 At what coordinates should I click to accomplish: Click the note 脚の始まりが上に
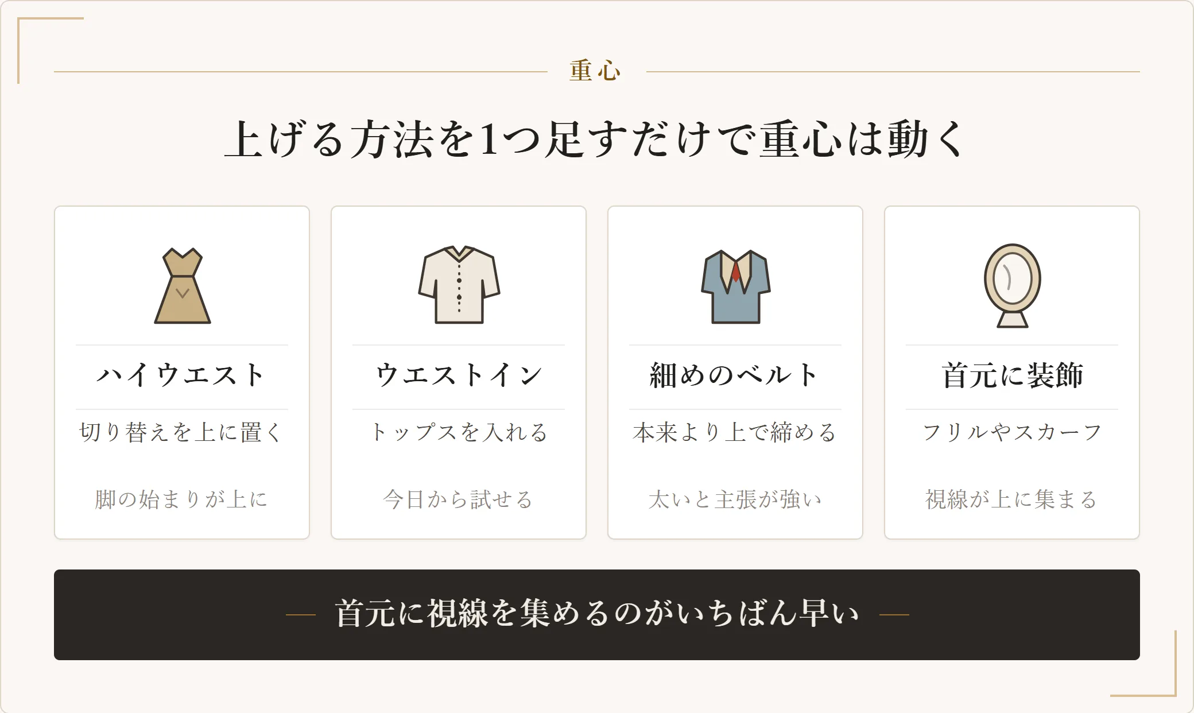tap(182, 499)
